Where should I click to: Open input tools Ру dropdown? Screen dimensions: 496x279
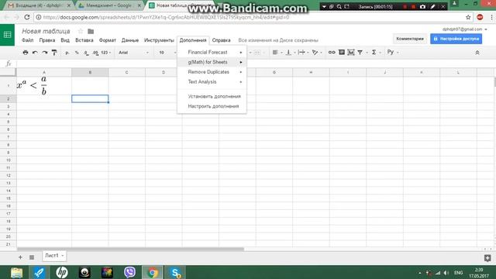coord(393,52)
